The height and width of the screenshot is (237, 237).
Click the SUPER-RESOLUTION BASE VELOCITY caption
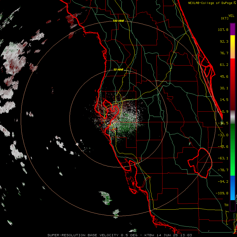pos(120,235)
